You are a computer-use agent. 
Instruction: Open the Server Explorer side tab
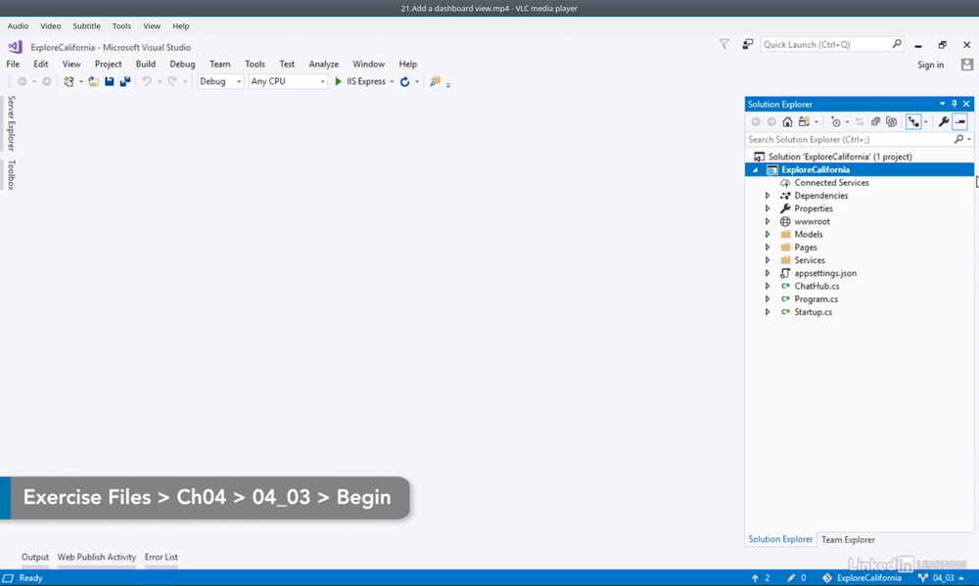tap(11, 123)
